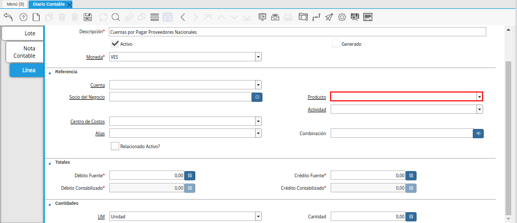This screenshot has width=517, height=223.
Task: Click the Undo arrow icon in toolbar
Action: point(8,17)
